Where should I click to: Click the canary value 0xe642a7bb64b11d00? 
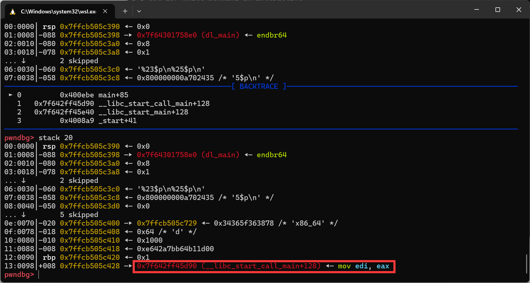tap(175, 249)
